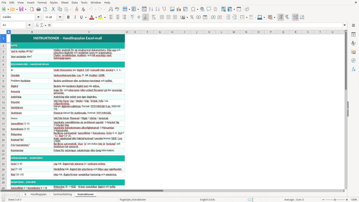Toggle left-to-right text direction
The height and width of the screenshot is (202, 359).
281,17
